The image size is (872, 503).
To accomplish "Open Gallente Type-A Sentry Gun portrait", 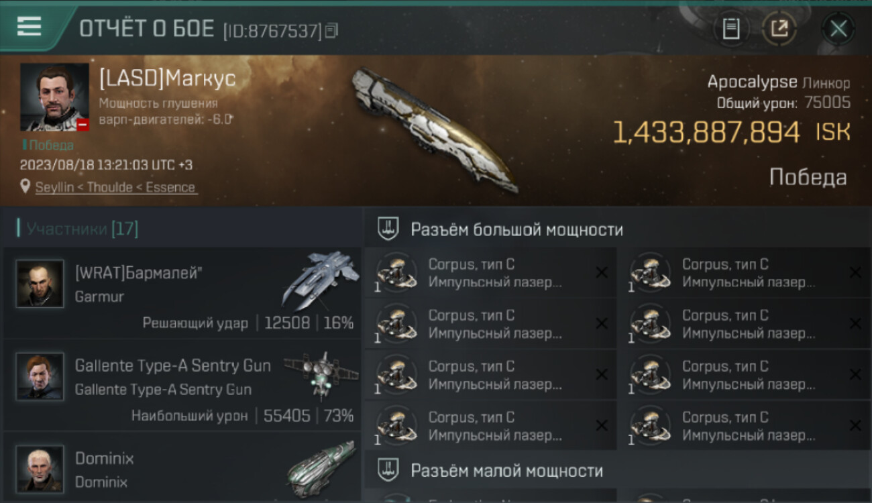I will tap(40, 376).
